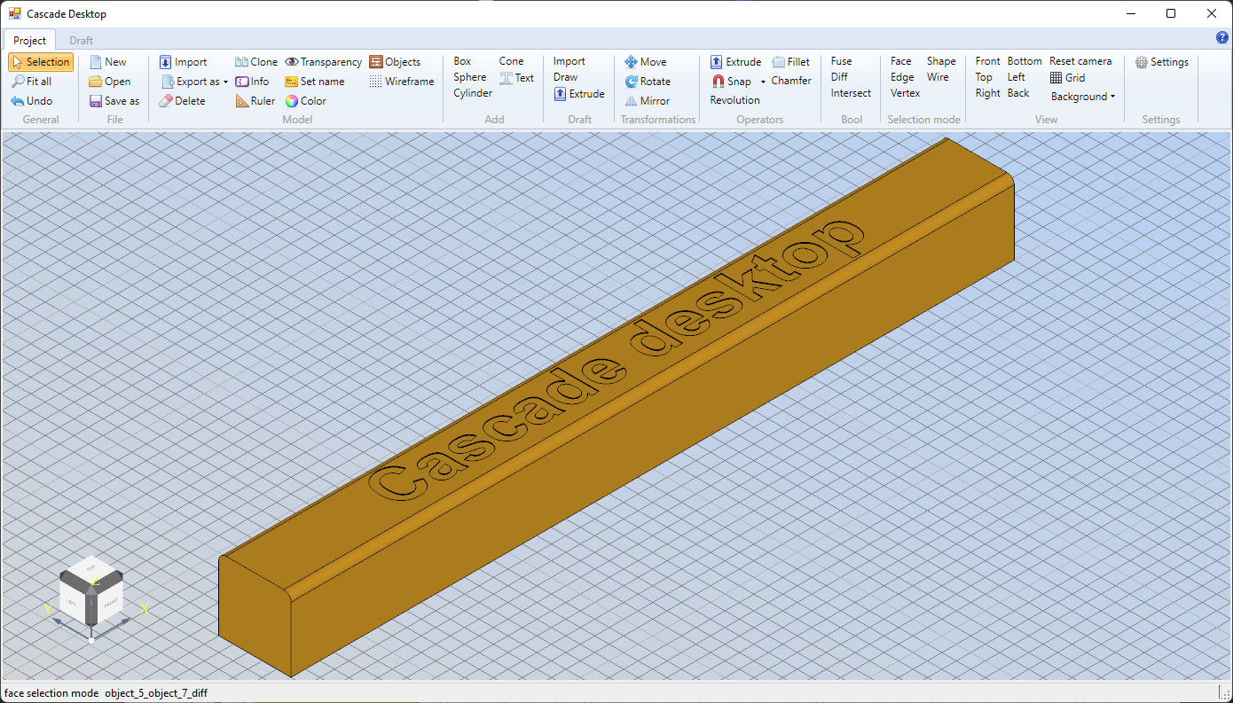The image size is (1233, 703).
Task: Create a New project file
Action: [108, 62]
